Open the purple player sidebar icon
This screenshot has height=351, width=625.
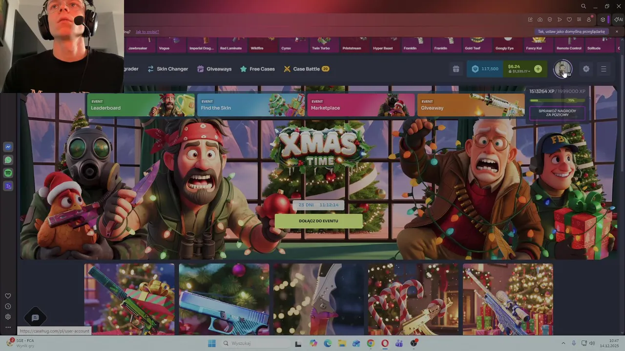8,186
